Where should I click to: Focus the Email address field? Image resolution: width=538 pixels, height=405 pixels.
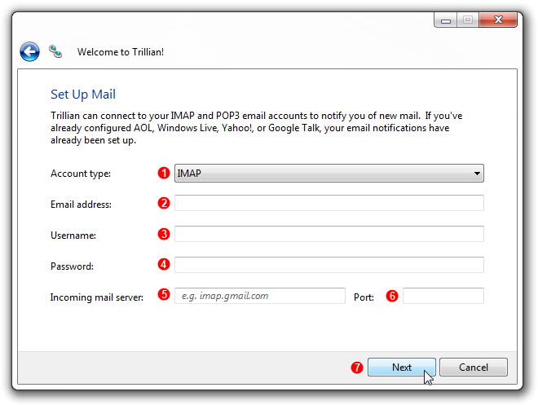click(329, 203)
